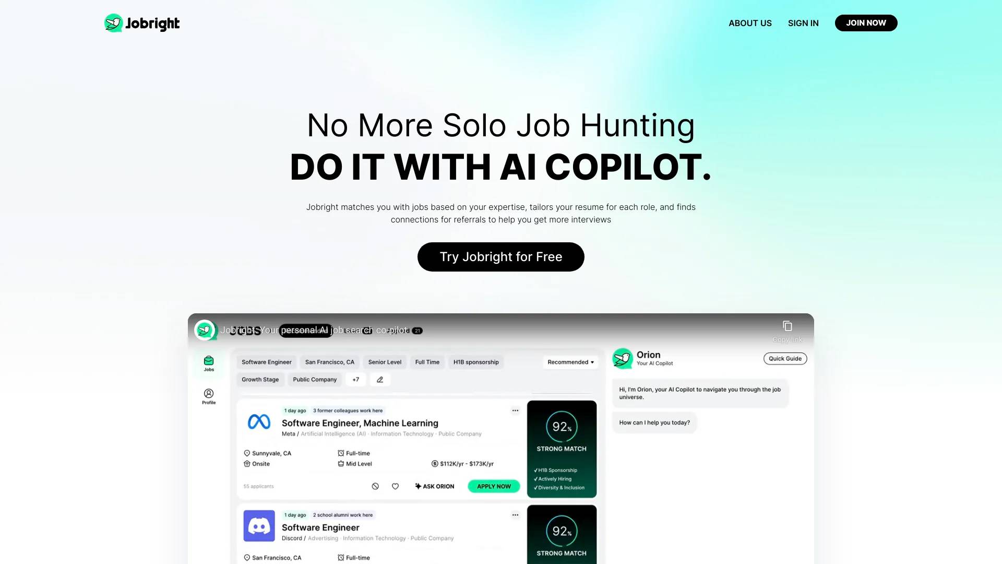Toggle the Growth Stage filter tag

click(260, 380)
